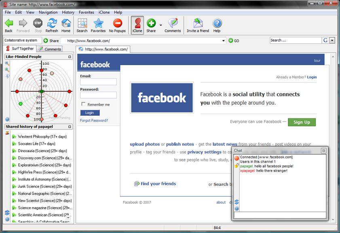Maximize the Like-Minded People panel
The height and width of the screenshot is (233, 340).
70,57
